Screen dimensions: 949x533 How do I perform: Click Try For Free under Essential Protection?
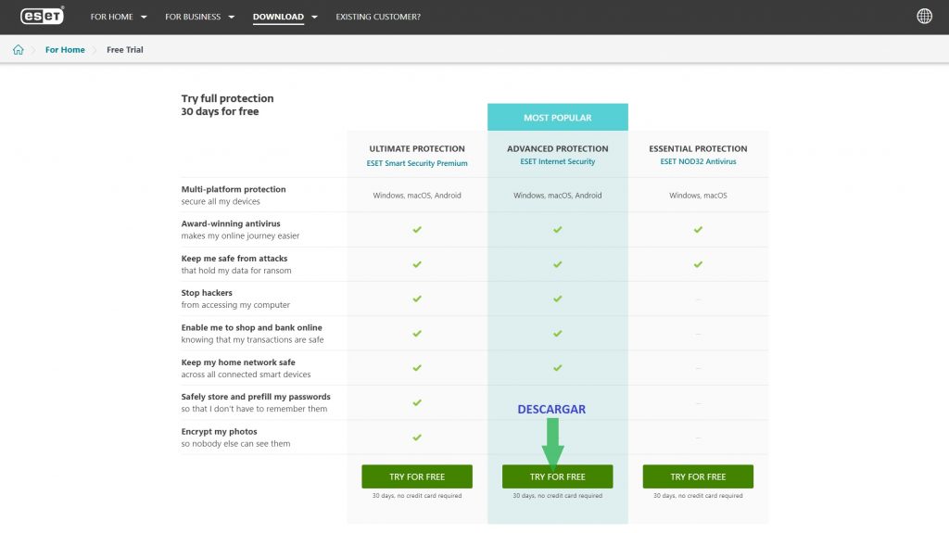coord(698,476)
